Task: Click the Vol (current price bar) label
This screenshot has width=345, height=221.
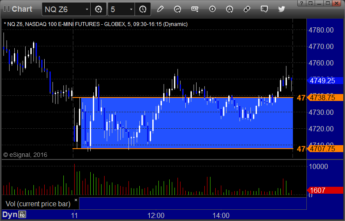Action: tap(38, 204)
